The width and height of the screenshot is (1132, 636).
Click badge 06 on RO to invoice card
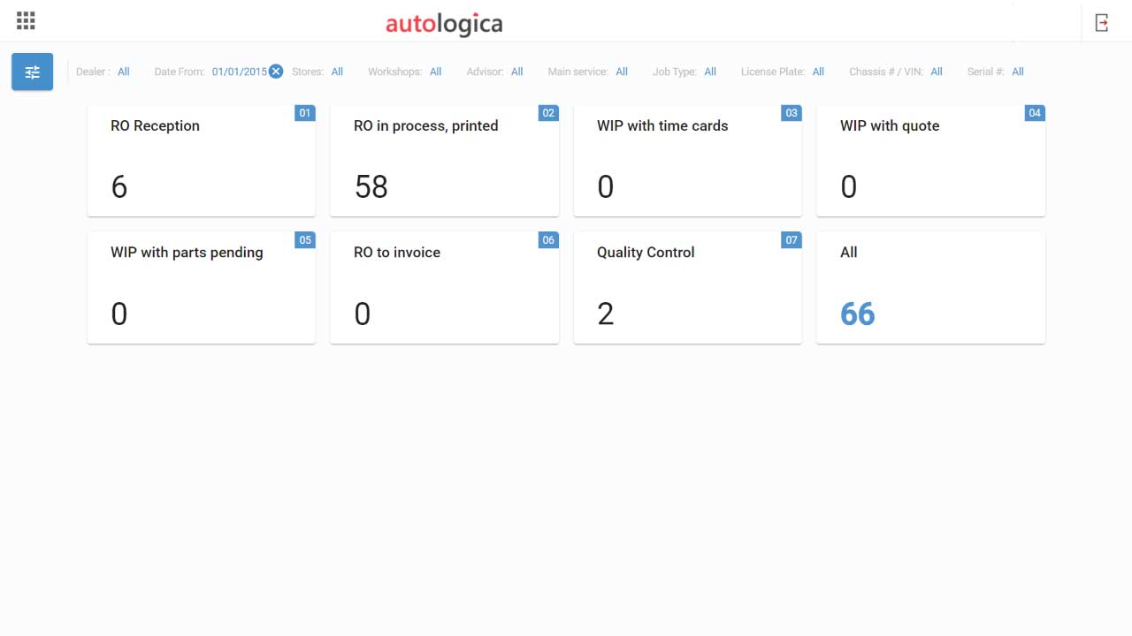[547, 240]
